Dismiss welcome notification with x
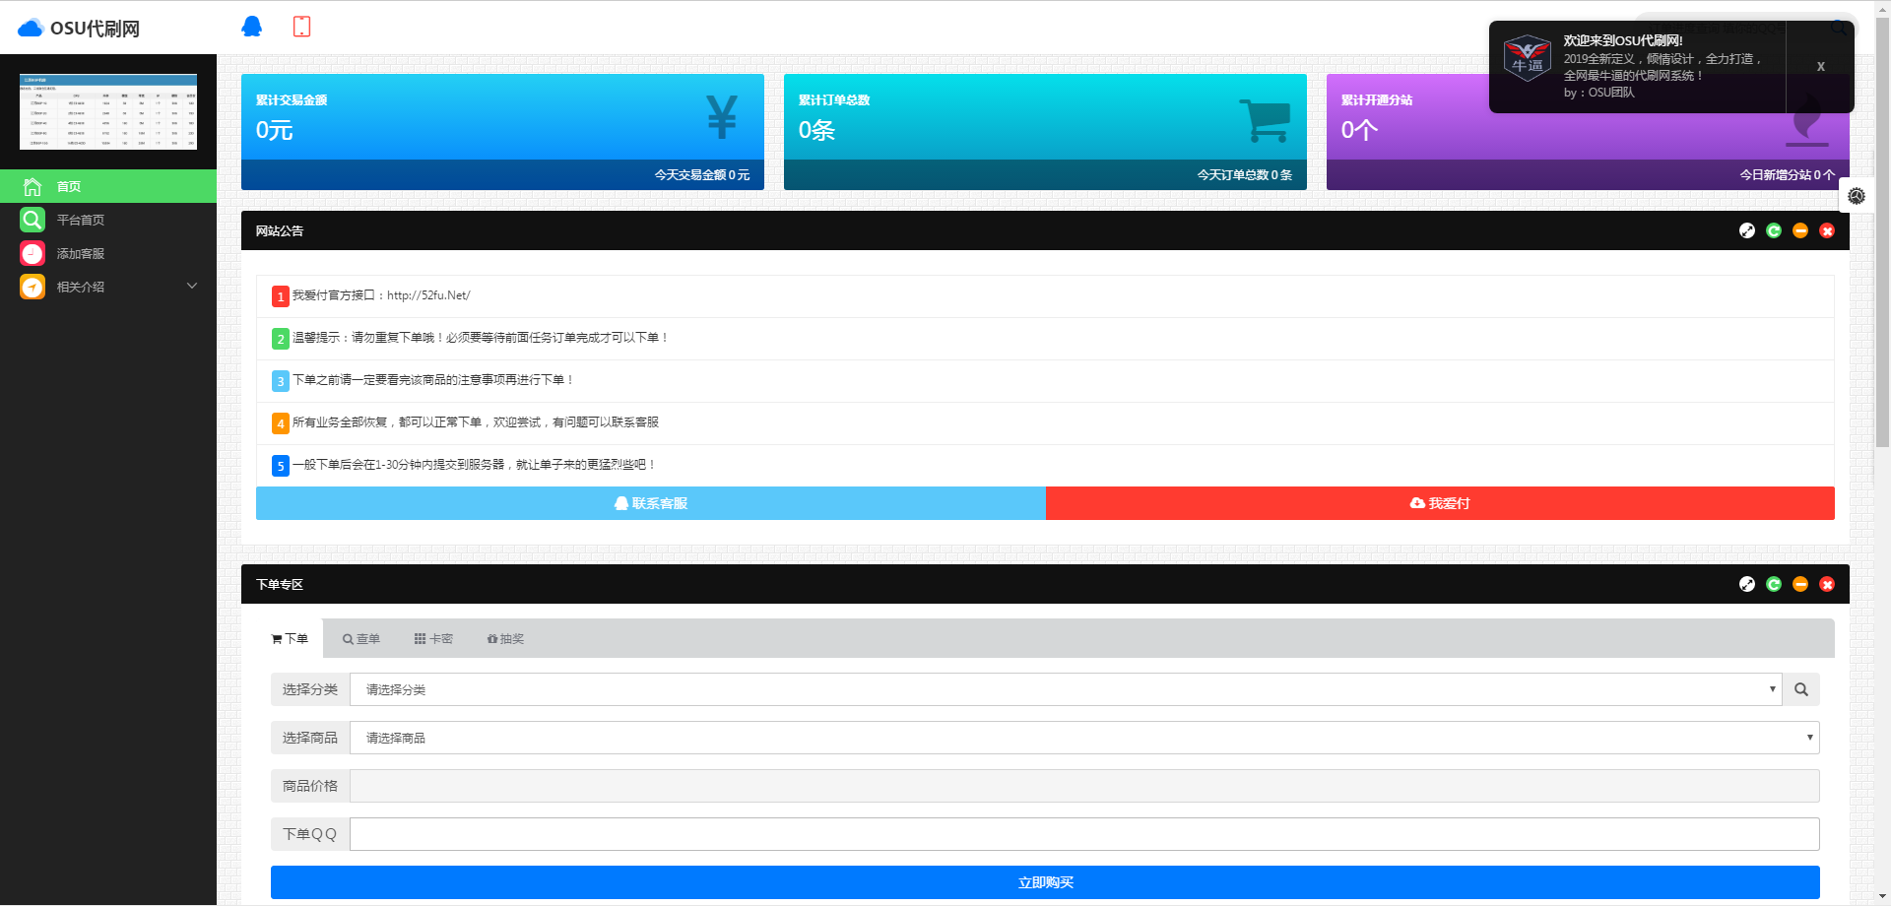This screenshot has width=1891, height=907. coord(1821,66)
